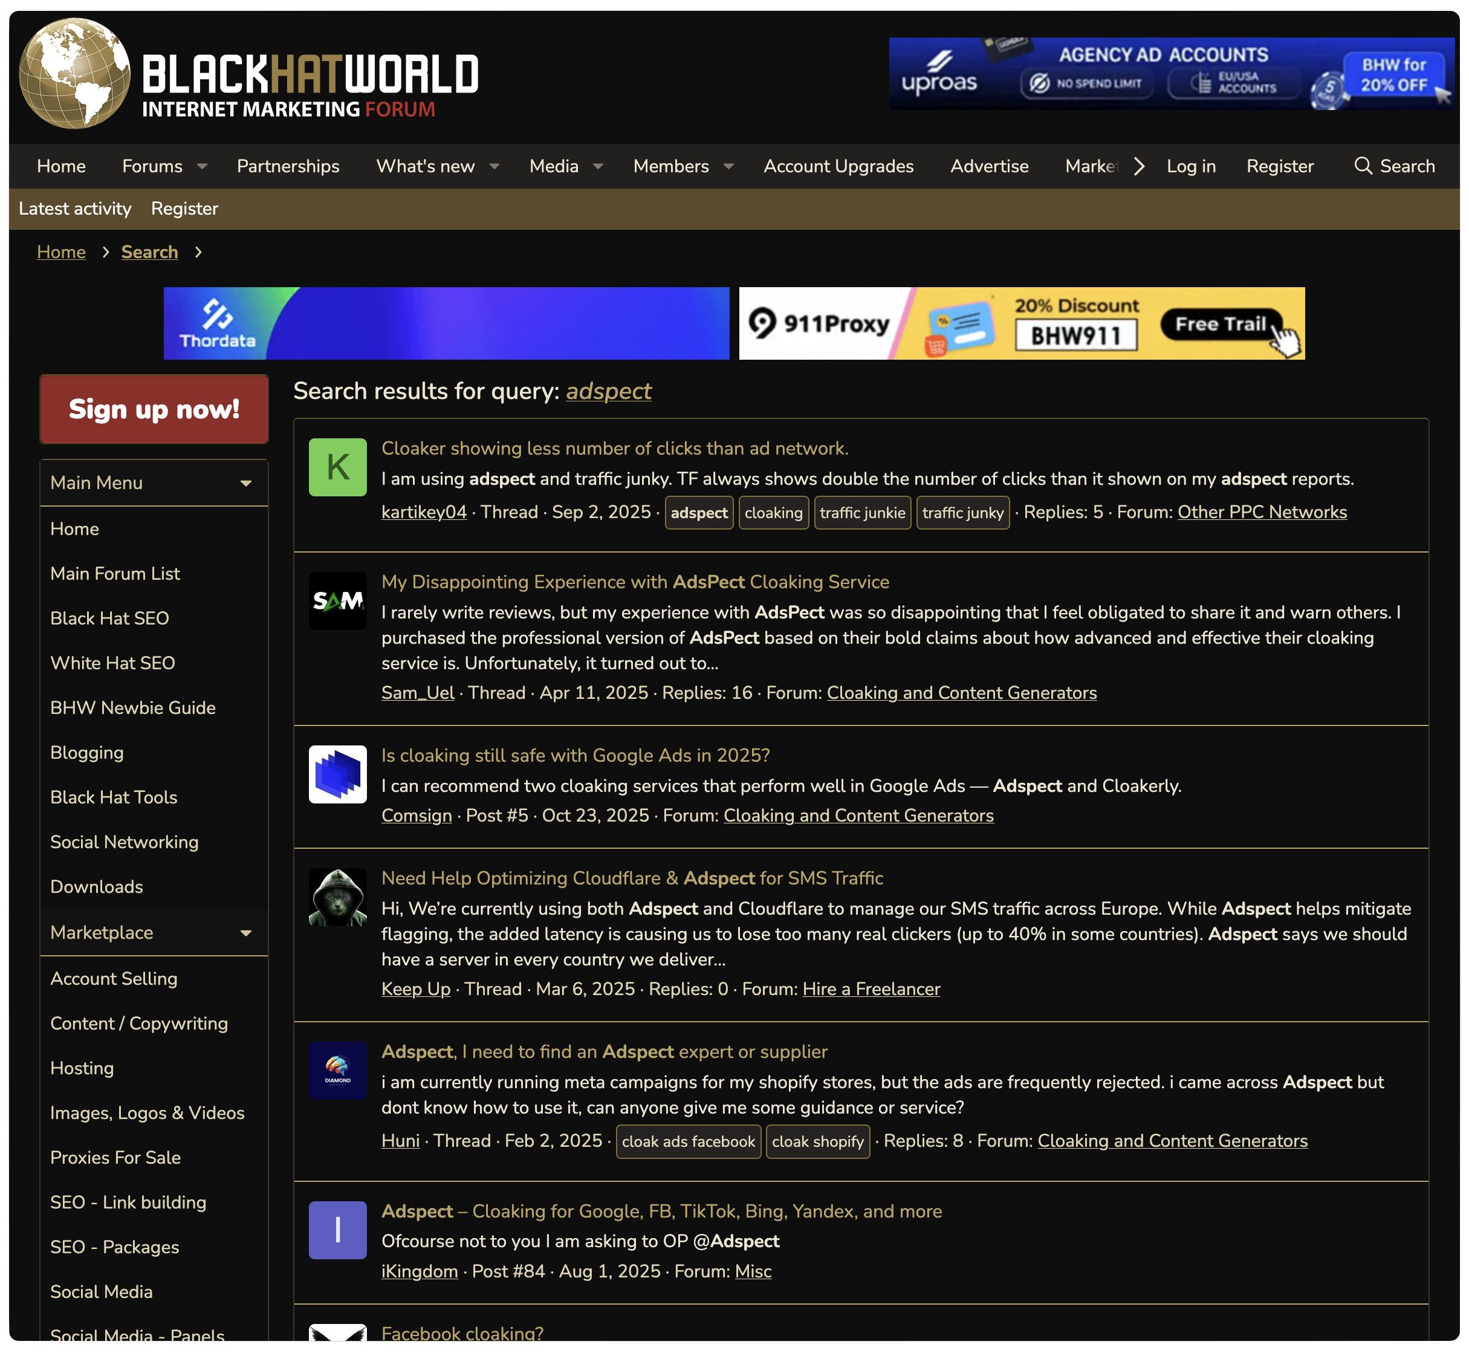The image size is (1469, 1353).
Task: Expand the What's new dropdown arrow
Action: pos(495,167)
